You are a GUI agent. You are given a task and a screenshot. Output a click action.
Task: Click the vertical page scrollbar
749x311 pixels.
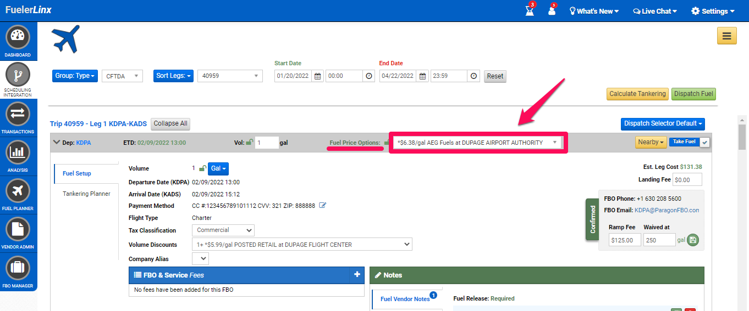click(742, 137)
